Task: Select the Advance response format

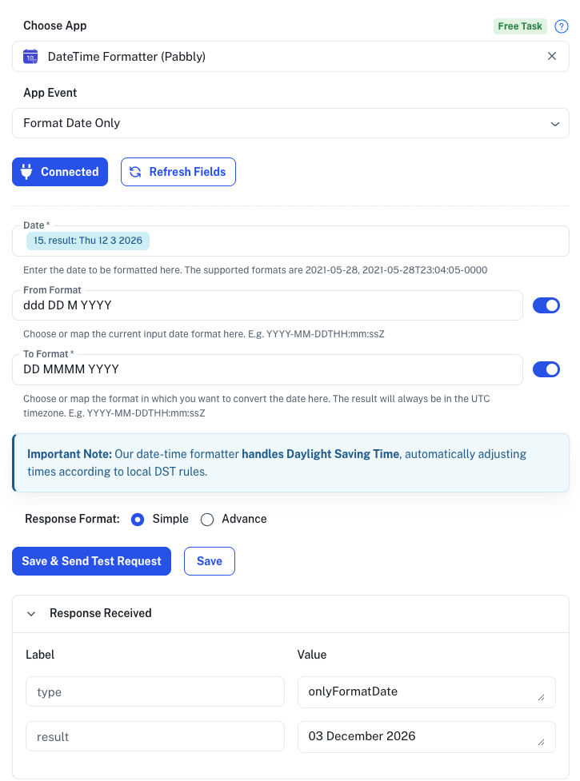Action: click(x=207, y=520)
